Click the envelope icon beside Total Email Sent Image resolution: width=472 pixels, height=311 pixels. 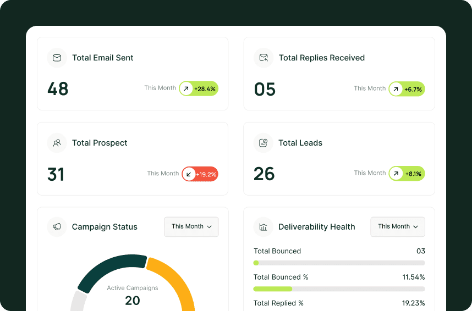coord(57,58)
